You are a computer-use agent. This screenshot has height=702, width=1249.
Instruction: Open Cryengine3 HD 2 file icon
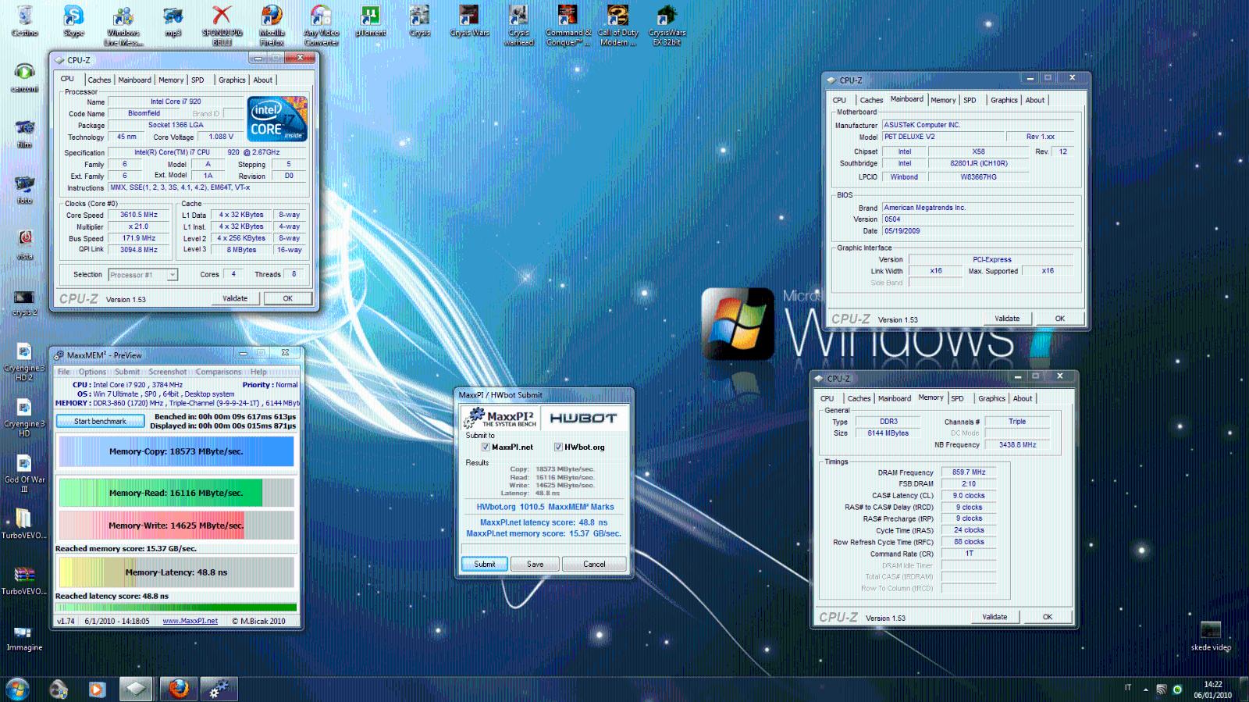point(23,362)
